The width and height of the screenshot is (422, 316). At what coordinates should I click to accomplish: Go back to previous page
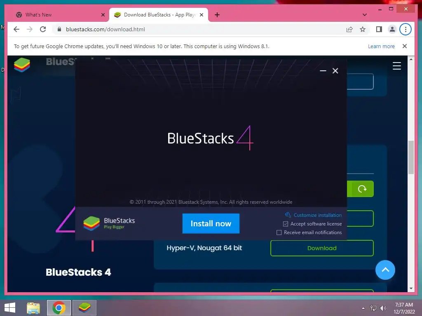click(x=16, y=29)
